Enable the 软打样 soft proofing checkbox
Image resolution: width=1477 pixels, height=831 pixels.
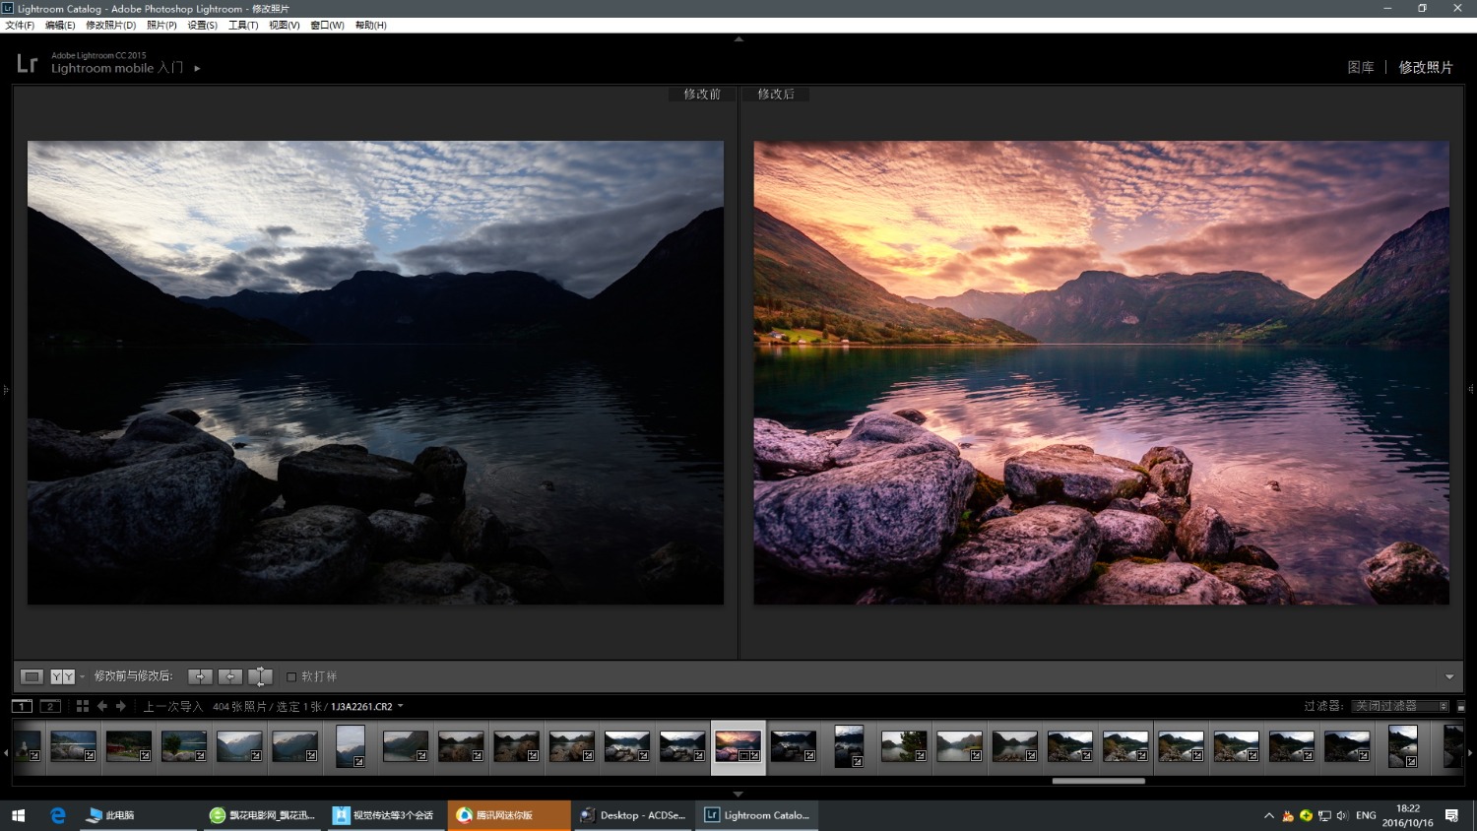[291, 676]
